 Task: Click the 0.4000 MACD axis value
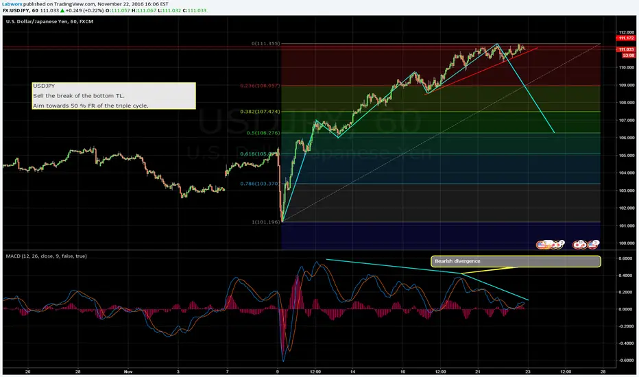625,276
